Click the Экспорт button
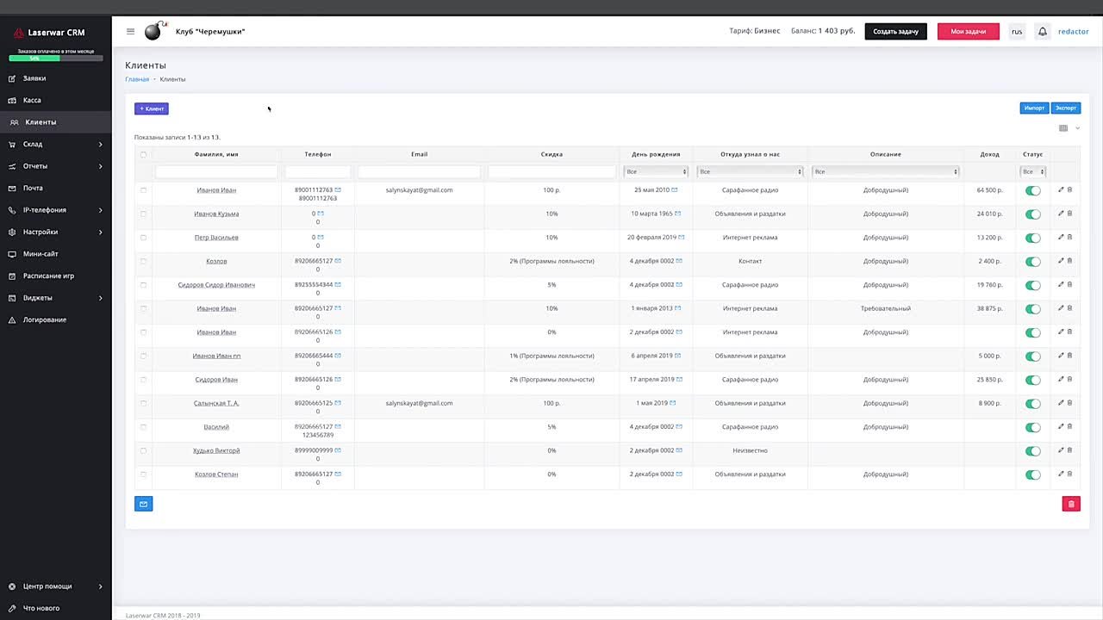This screenshot has width=1103, height=620. tap(1066, 108)
